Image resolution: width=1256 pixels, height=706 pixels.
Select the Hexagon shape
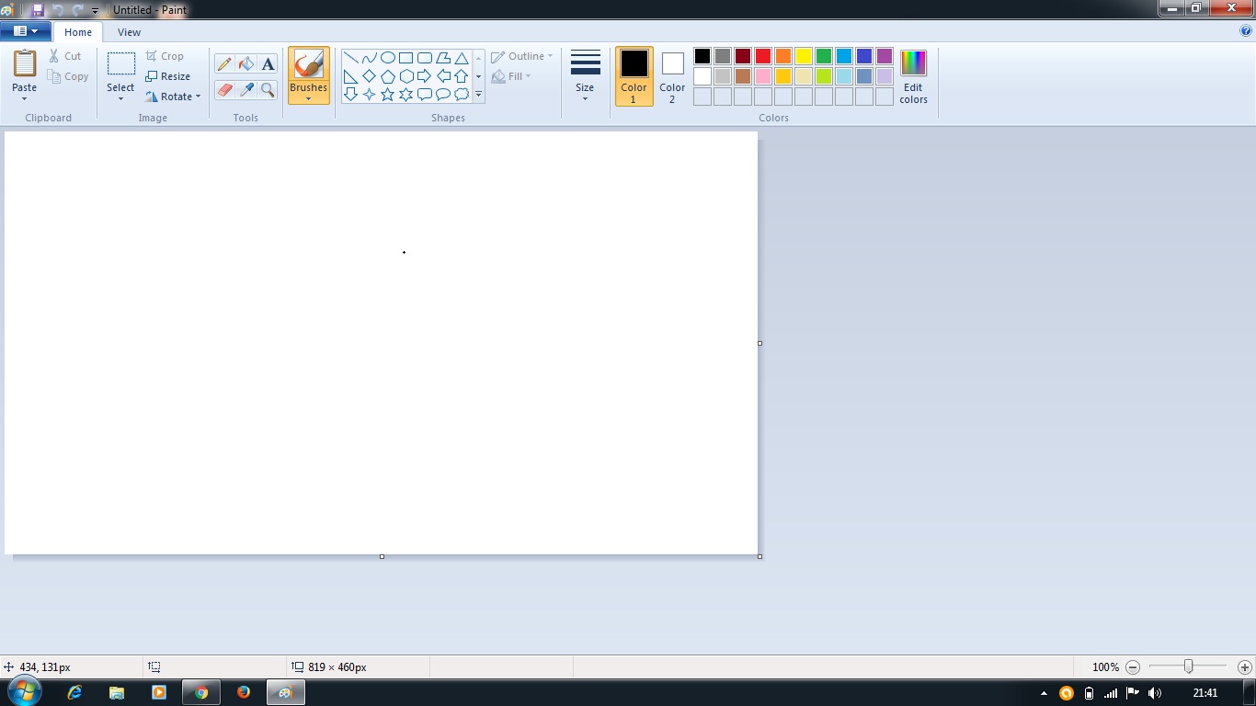pyautogui.click(x=405, y=75)
